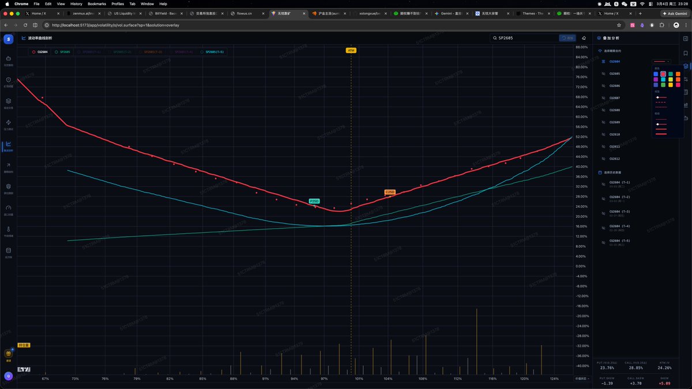Open Chrome File menu

(36, 3)
